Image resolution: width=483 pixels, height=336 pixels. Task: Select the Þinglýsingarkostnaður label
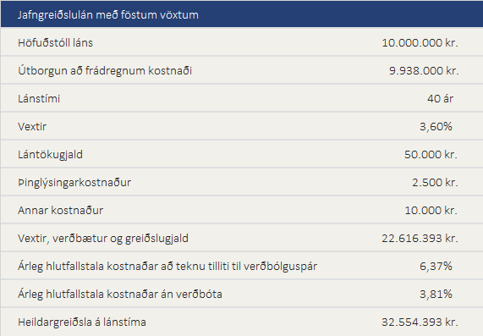(74, 183)
